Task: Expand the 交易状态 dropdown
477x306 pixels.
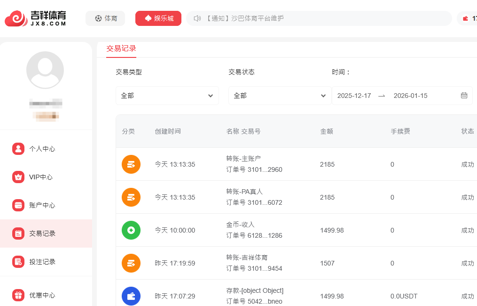Action: click(x=280, y=96)
